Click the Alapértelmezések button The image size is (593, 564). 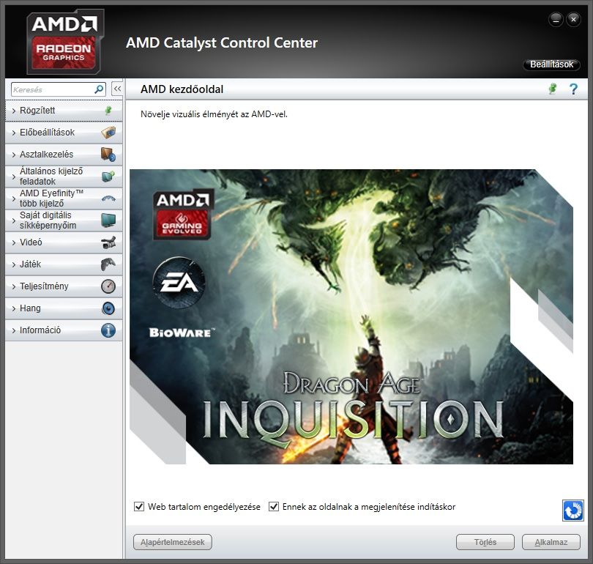pyautogui.click(x=173, y=542)
